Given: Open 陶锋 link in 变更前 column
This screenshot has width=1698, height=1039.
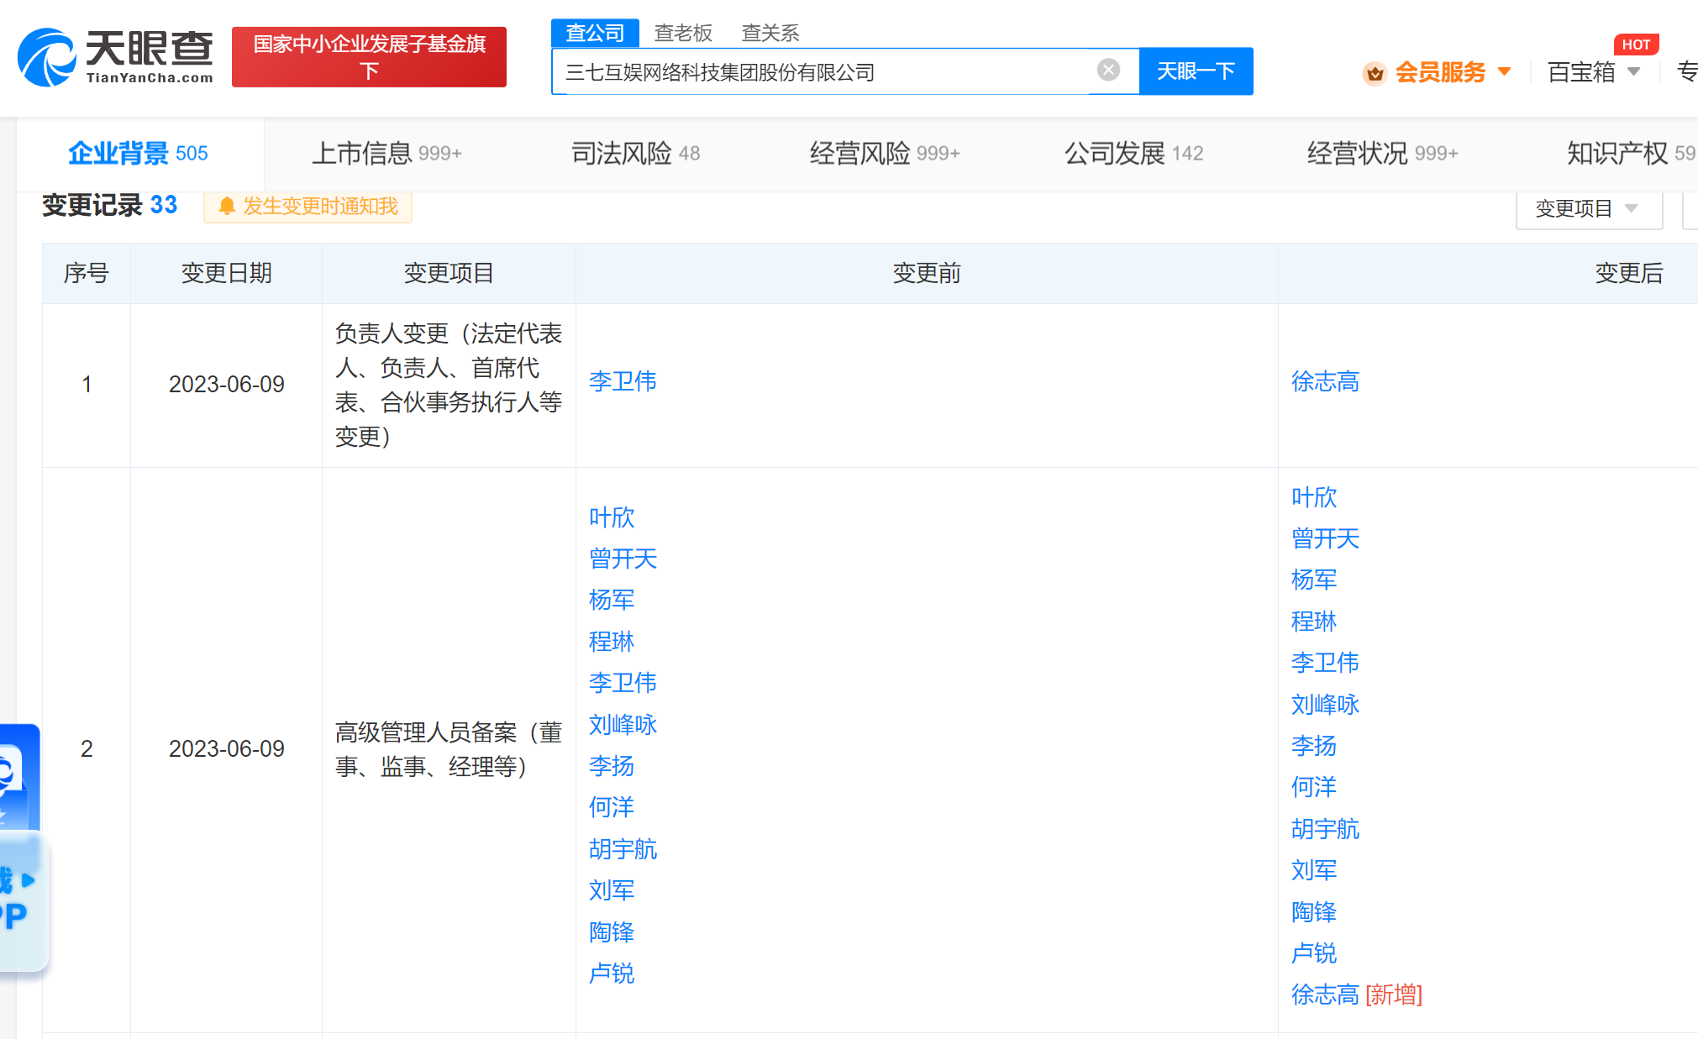Looking at the screenshot, I should [612, 932].
